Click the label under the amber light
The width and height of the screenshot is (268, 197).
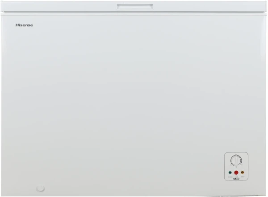pyautogui.click(x=243, y=176)
